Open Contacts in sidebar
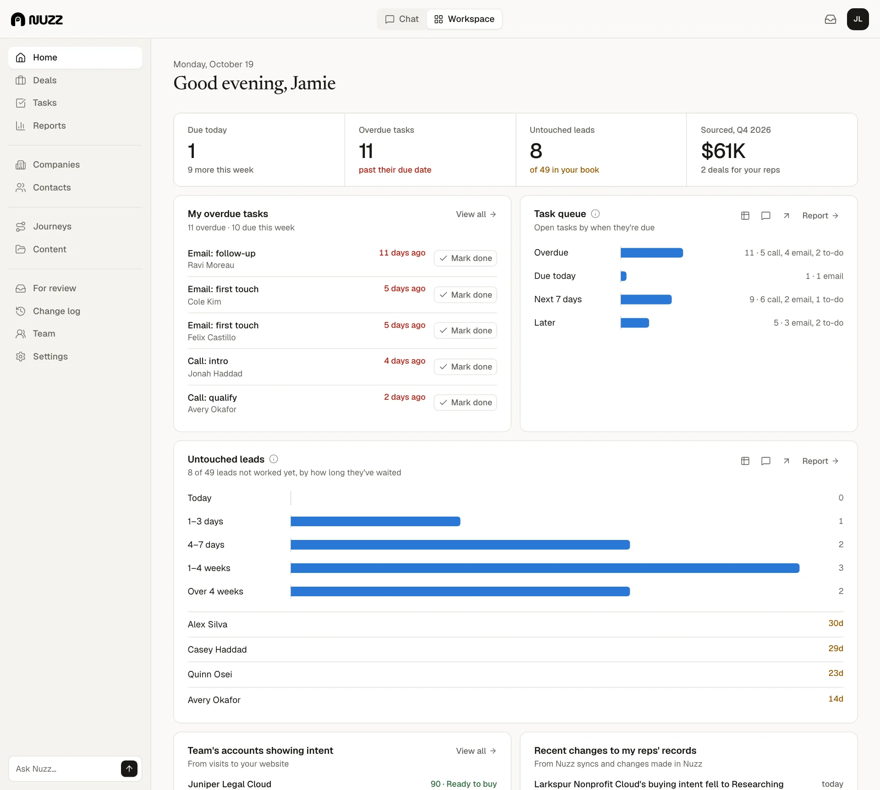 pos(75,188)
